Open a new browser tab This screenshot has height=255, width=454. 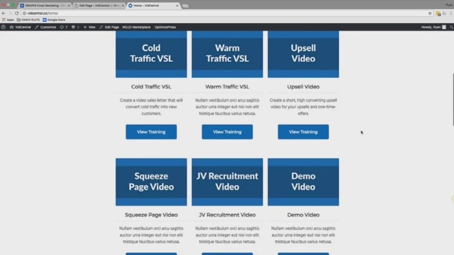pyautogui.click(x=186, y=6)
